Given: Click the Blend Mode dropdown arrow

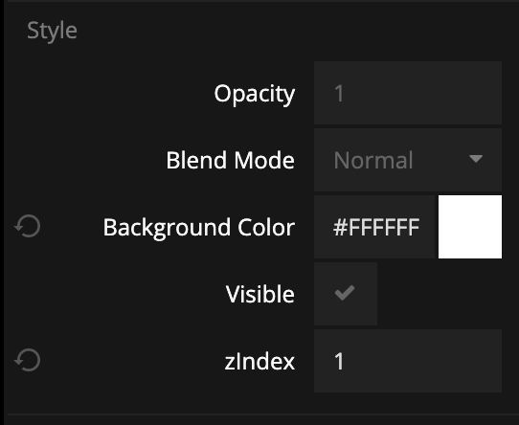Looking at the screenshot, I should click(476, 159).
